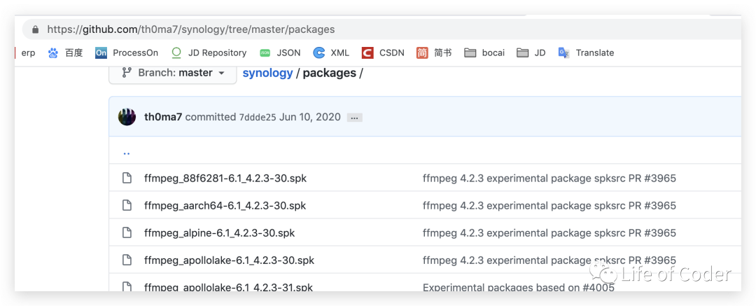
Task: Open the JSON bookmark
Action: [280, 53]
